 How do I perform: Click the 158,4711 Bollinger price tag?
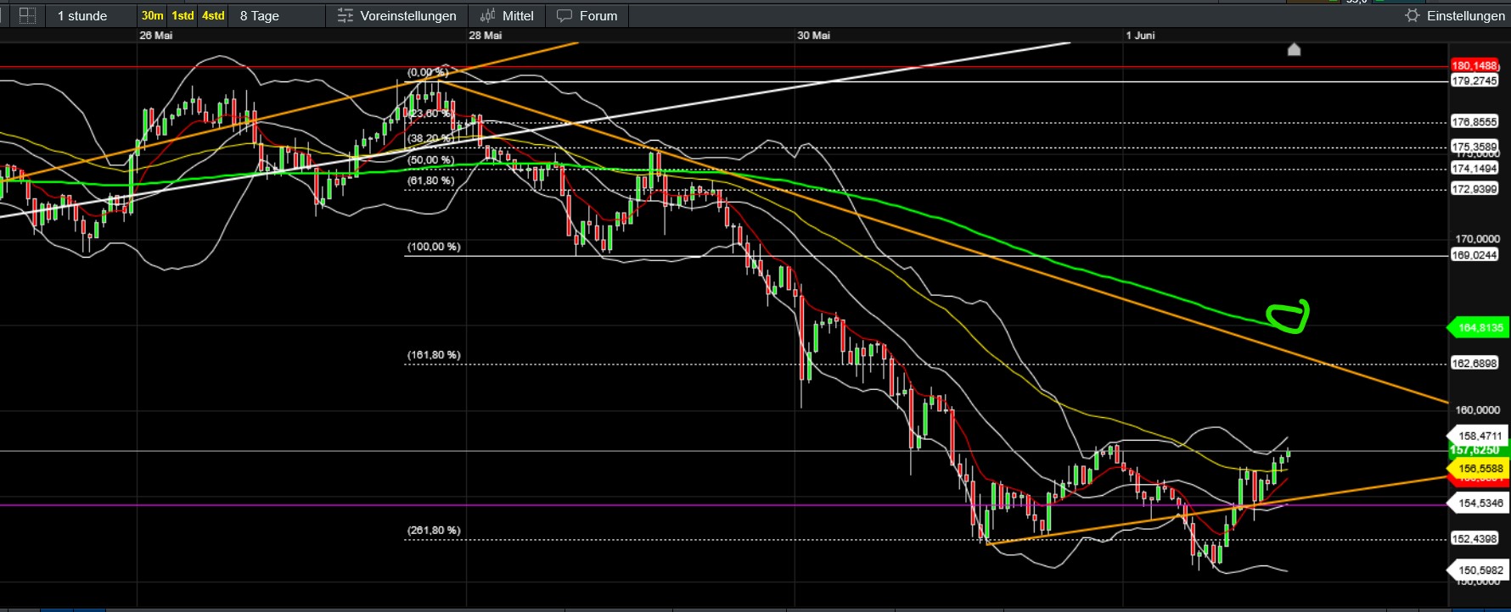[x=1478, y=436]
